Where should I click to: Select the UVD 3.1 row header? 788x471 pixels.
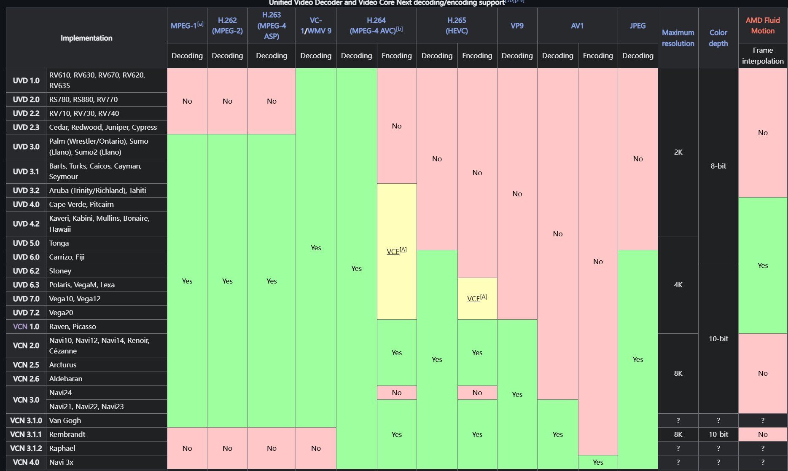26,171
